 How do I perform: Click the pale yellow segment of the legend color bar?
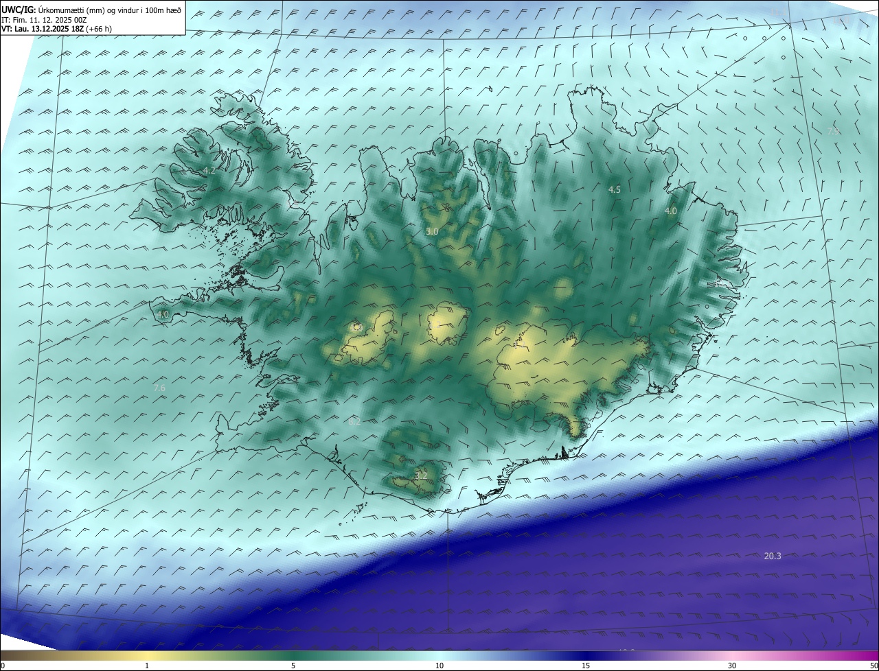(148, 655)
